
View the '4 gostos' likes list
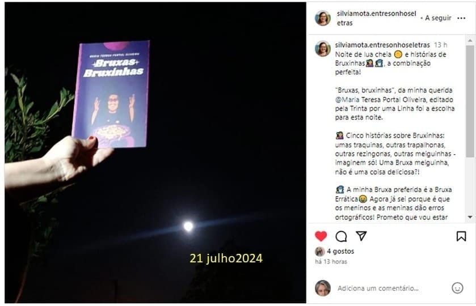(340, 251)
